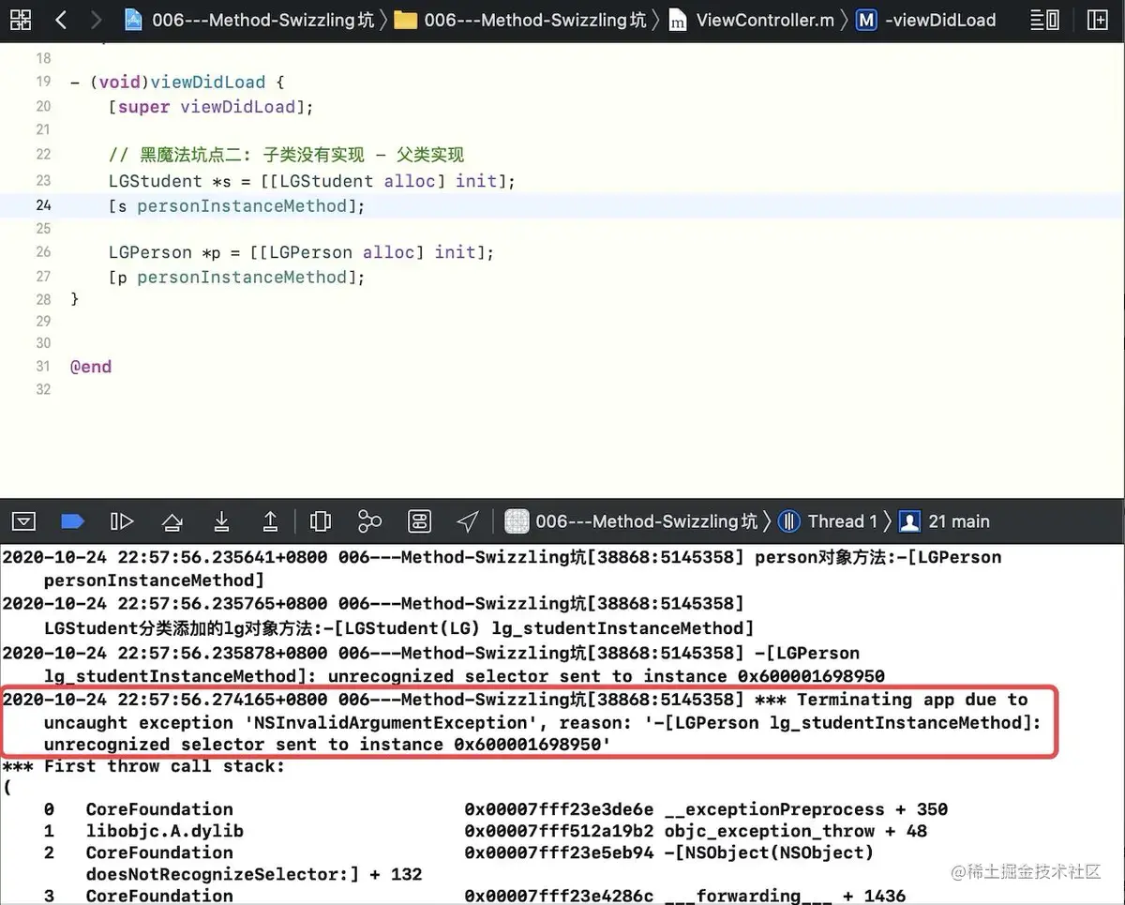The height and width of the screenshot is (905, 1125).
Task: Step into the current call
Action: point(221,521)
